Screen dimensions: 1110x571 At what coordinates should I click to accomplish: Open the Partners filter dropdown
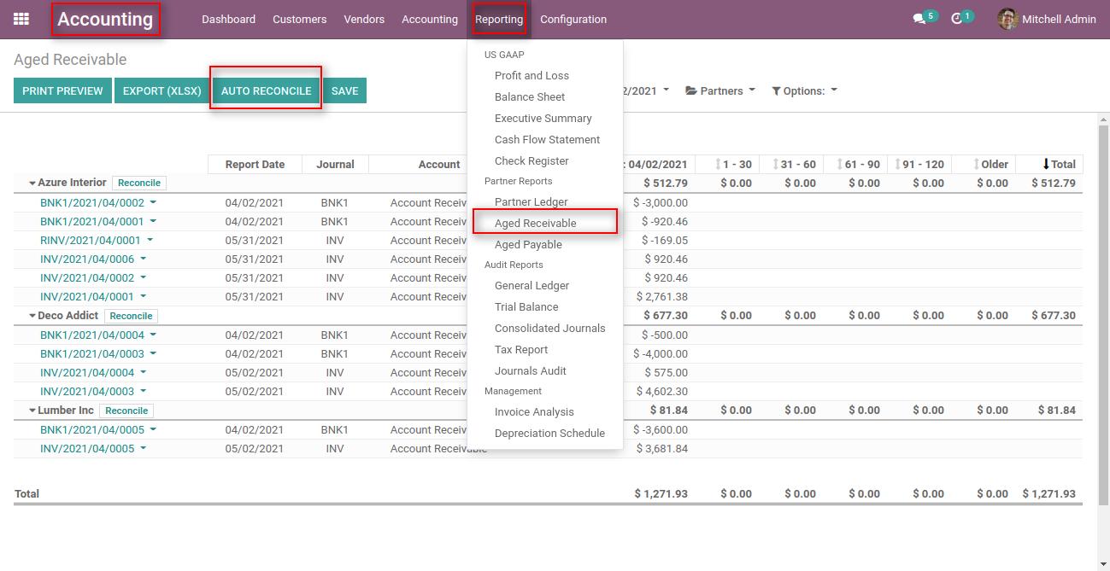coord(720,90)
